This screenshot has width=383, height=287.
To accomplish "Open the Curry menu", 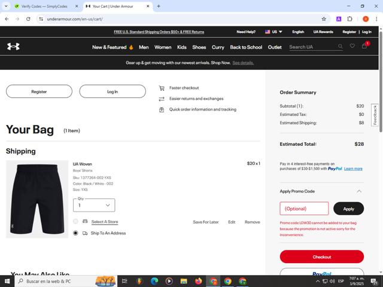I will 218,47.
